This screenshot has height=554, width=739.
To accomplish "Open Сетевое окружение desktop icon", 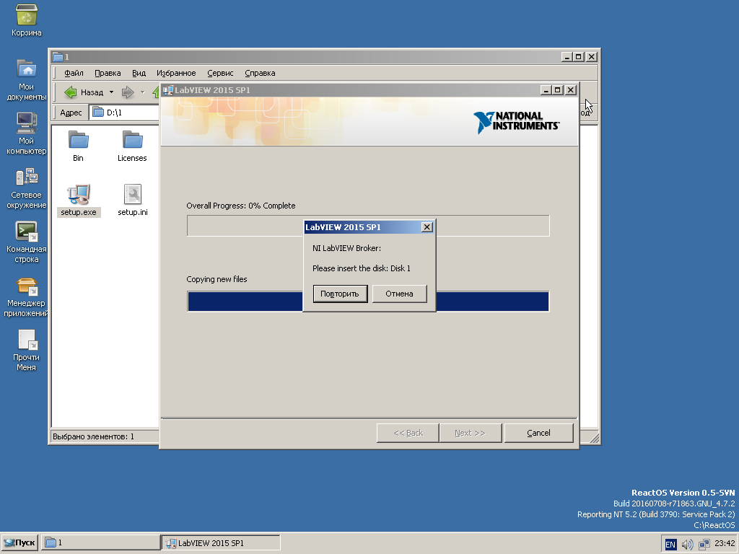I will (27, 177).
